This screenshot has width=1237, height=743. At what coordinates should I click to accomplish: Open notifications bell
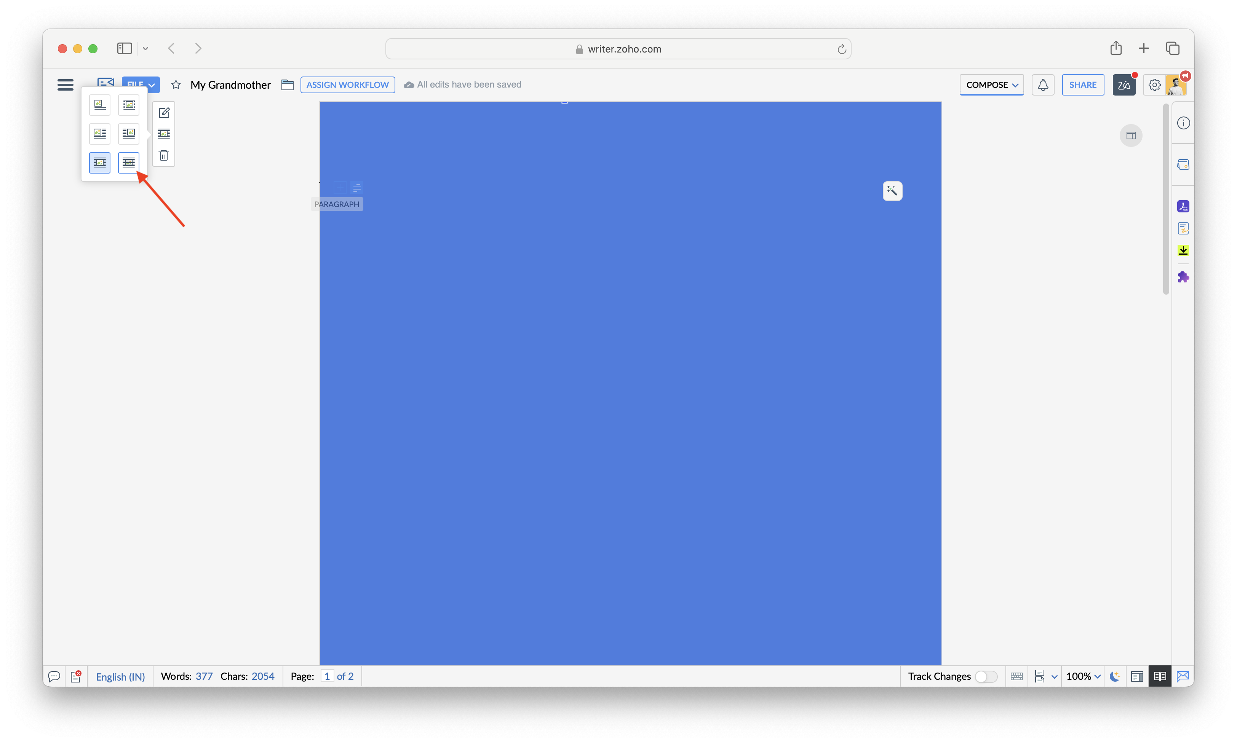tap(1043, 85)
